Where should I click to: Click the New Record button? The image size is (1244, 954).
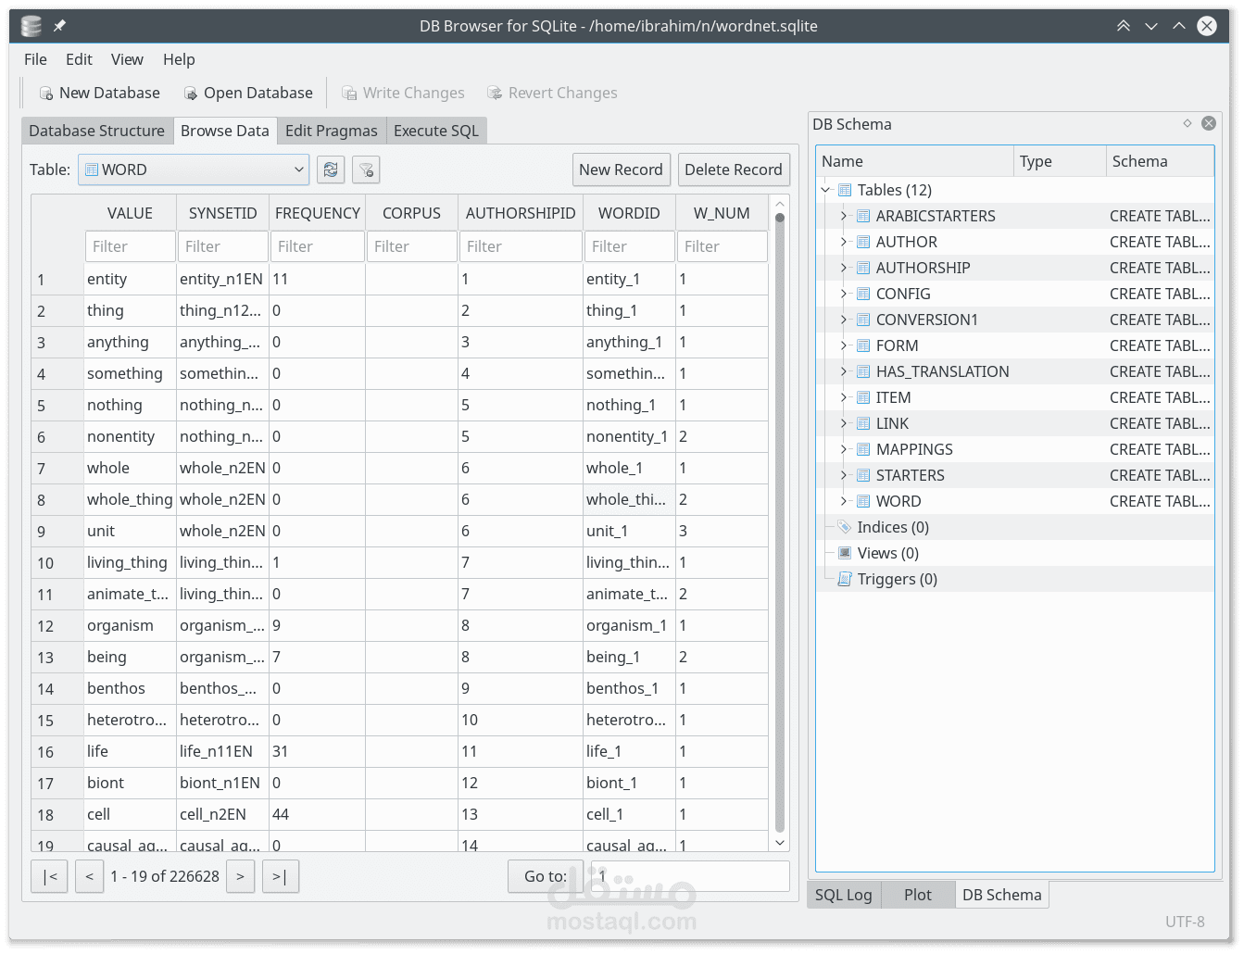tap(621, 169)
